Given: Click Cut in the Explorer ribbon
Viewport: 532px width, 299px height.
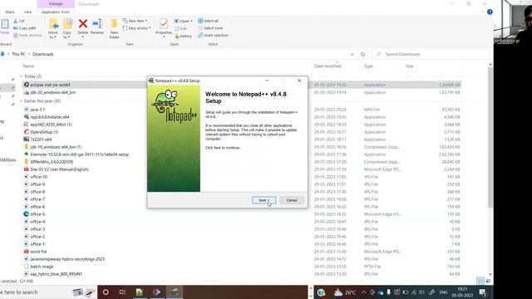Looking at the screenshot, I should (x=19, y=21).
